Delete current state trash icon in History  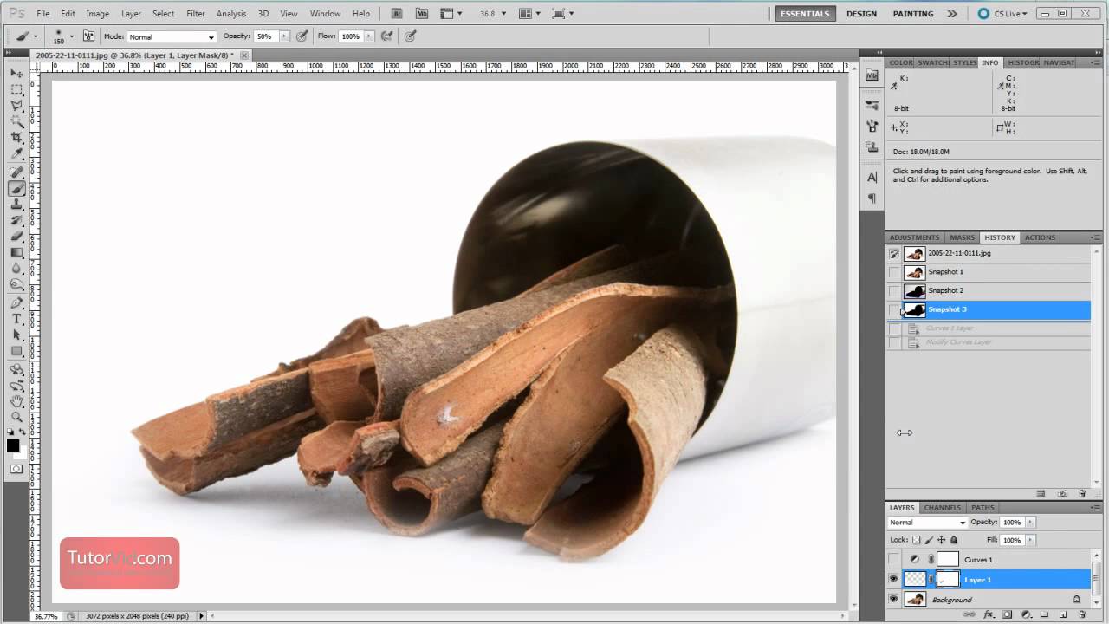point(1082,494)
